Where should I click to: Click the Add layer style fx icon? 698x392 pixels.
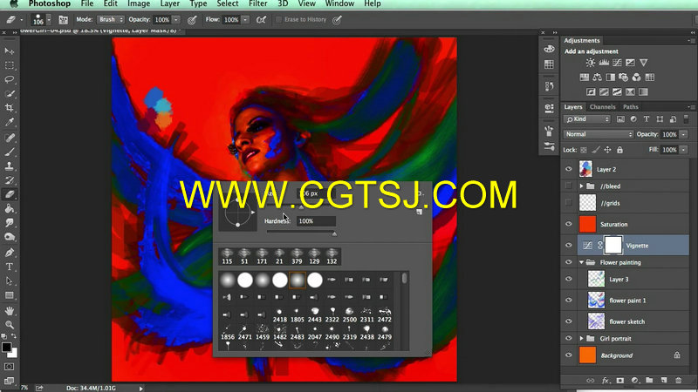coord(605,381)
